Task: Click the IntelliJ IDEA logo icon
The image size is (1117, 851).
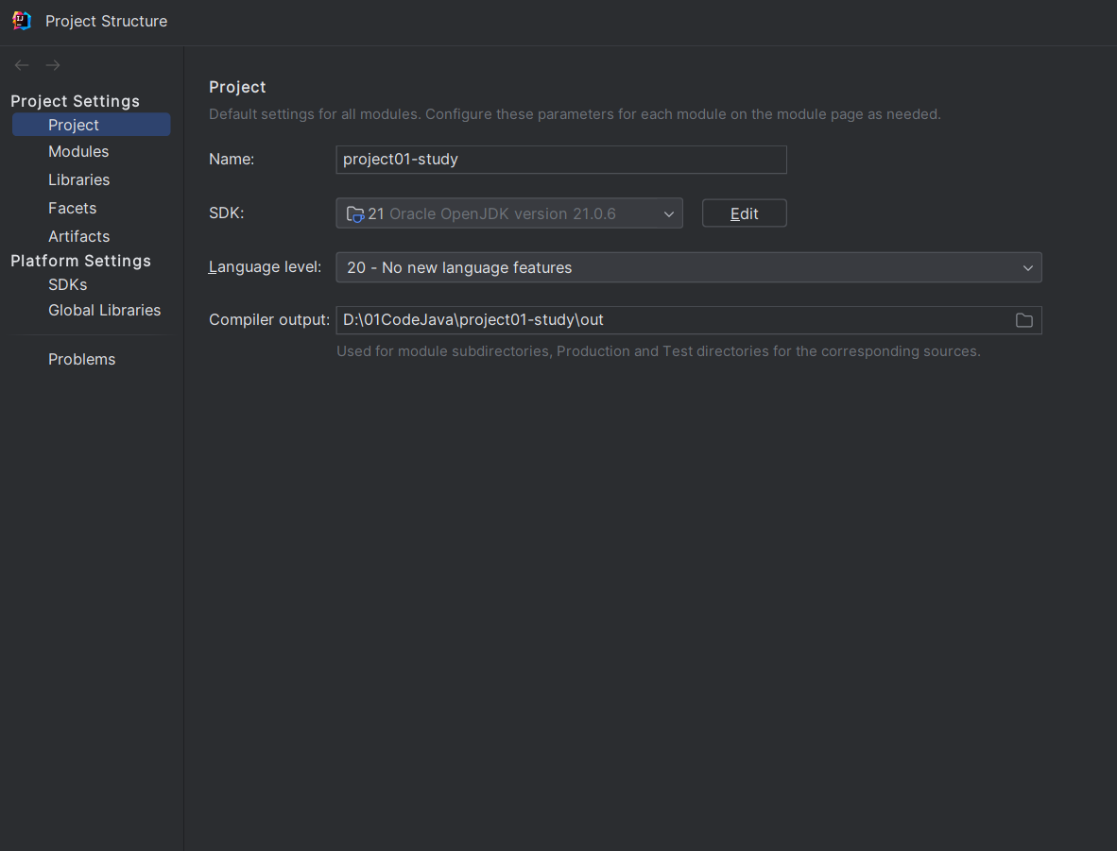Action: [x=22, y=21]
